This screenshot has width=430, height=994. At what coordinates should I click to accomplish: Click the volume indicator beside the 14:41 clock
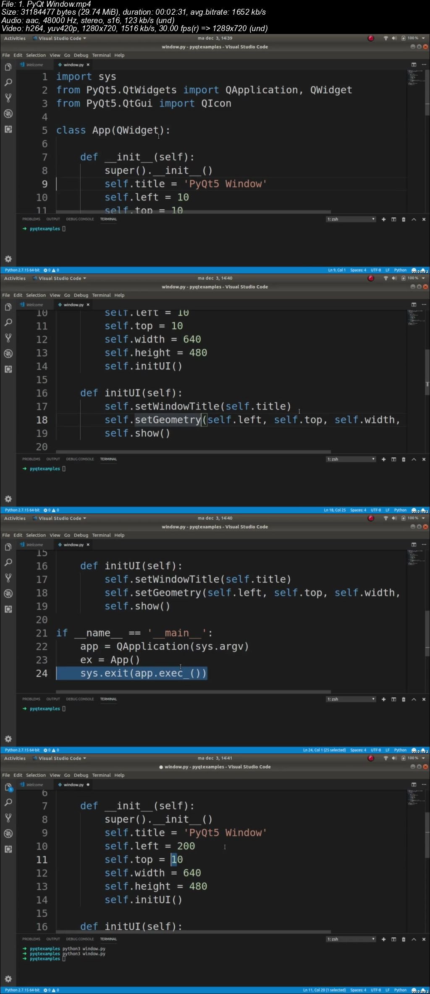click(394, 758)
